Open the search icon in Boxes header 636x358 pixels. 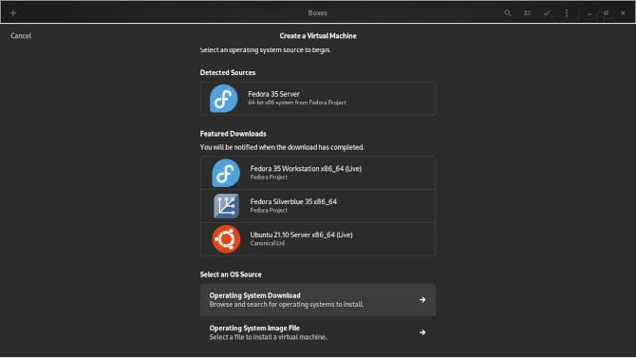[508, 13]
